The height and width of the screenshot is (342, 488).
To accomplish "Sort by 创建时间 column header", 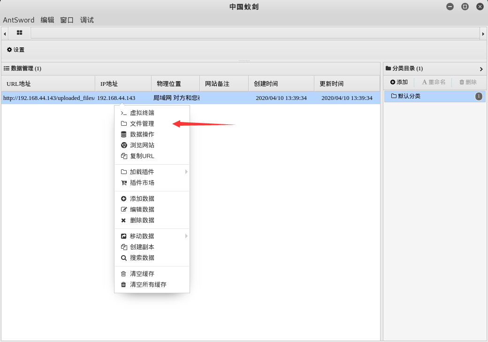I will (282, 84).
